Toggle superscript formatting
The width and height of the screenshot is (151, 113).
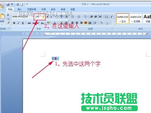[38, 23]
